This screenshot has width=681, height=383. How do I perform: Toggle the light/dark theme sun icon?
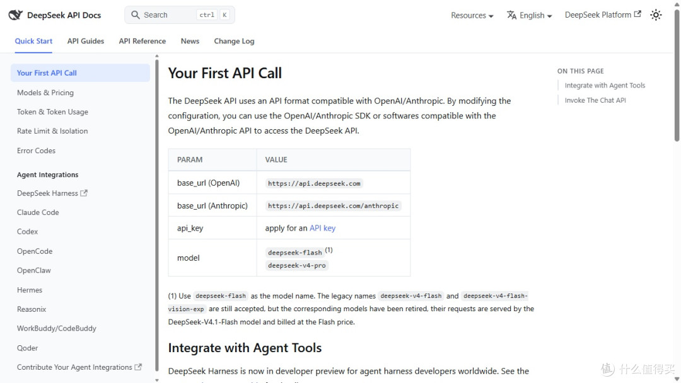click(x=656, y=15)
